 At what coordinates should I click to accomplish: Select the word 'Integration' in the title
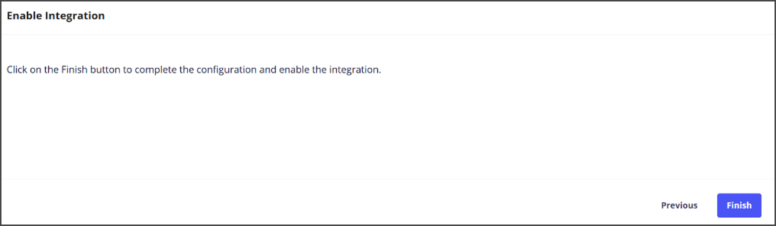75,16
